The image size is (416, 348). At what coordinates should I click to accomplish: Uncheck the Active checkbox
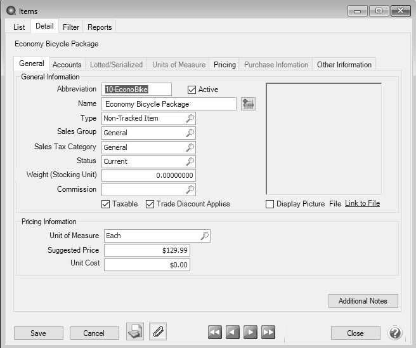192,90
